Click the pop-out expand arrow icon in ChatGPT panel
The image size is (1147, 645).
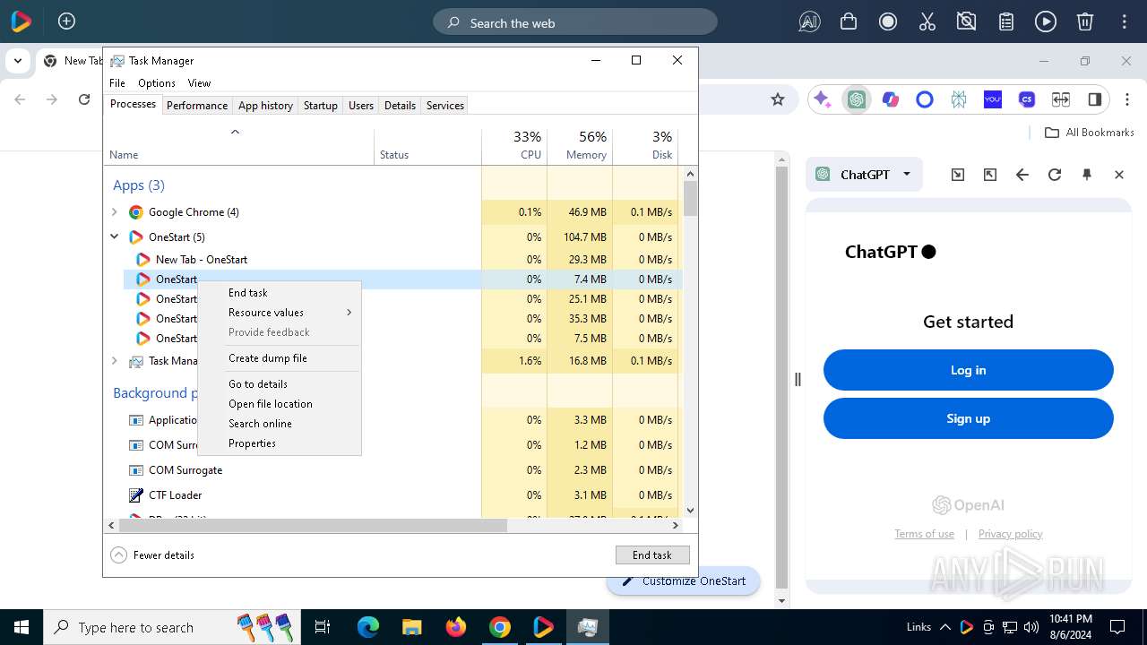click(990, 175)
